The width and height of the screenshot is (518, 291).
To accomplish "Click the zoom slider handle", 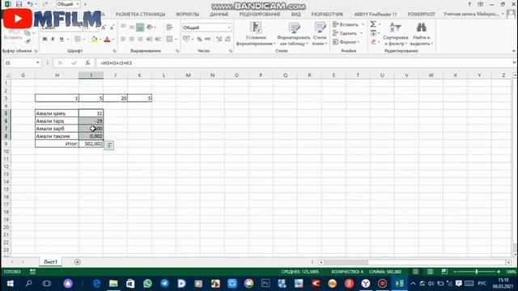I will (477, 272).
